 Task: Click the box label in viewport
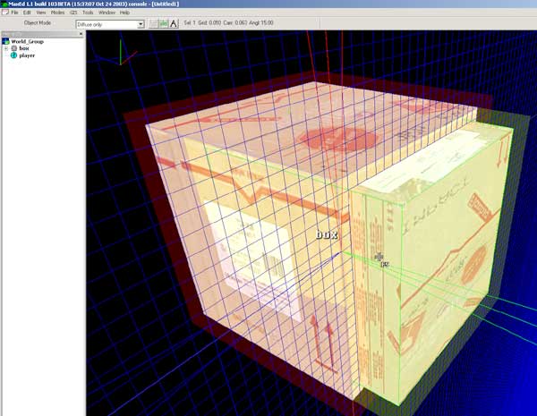[327, 234]
